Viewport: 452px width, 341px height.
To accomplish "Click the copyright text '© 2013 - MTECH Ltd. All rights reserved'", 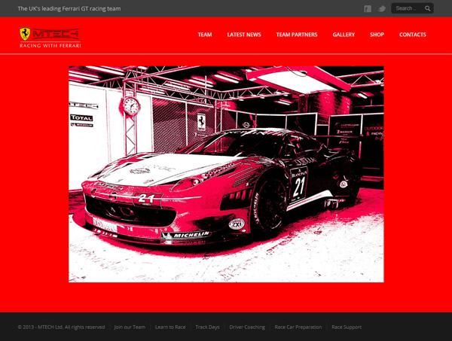I will (61, 327).
